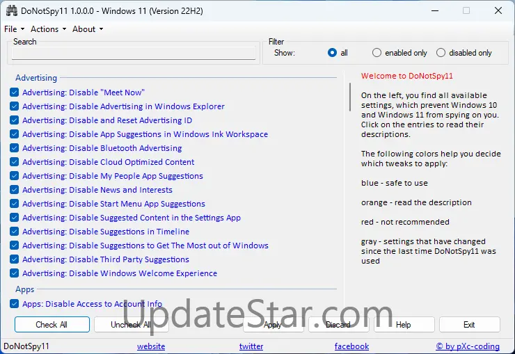
Task: Open the Actions menu
Action: pyautogui.click(x=48, y=29)
